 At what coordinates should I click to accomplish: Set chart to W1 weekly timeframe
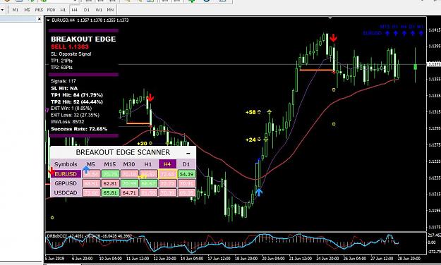[99, 10]
